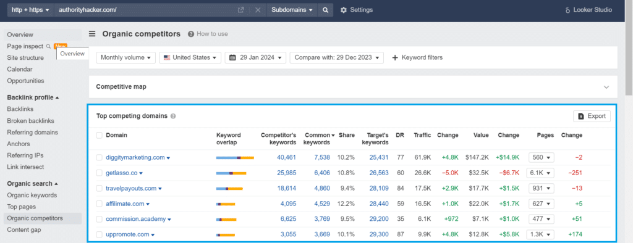This screenshot has width=633, height=243.
Task: Toggle the select-all Domain header checkbox
Action: coord(100,136)
